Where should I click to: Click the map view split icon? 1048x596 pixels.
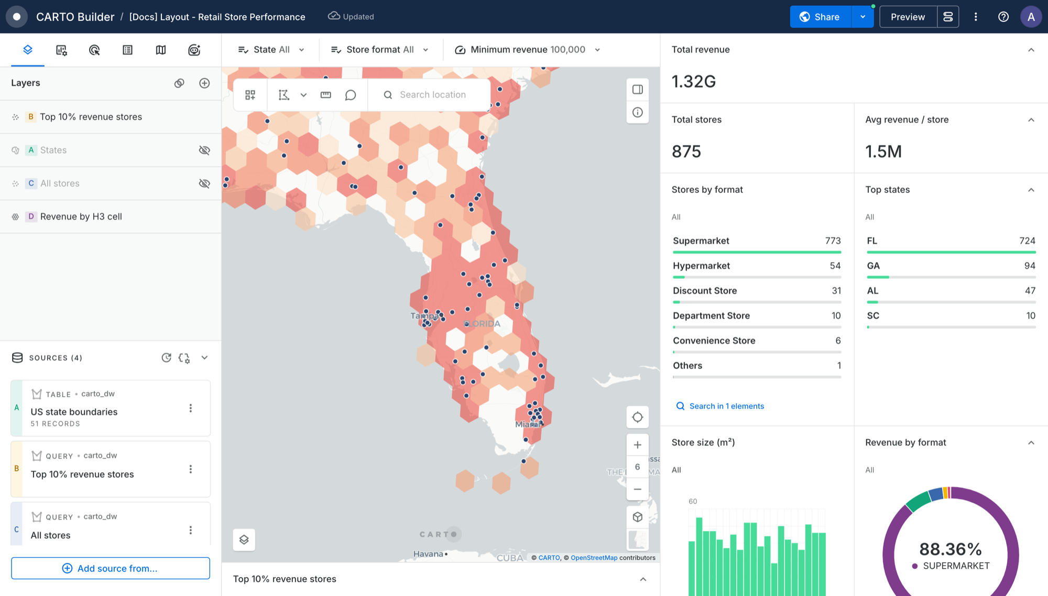tap(250, 95)
